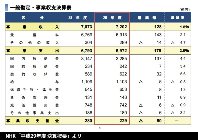Screen dimensions: 198x140
Task: Click the 契約収納費 row label
Action: tap(34, 74)
